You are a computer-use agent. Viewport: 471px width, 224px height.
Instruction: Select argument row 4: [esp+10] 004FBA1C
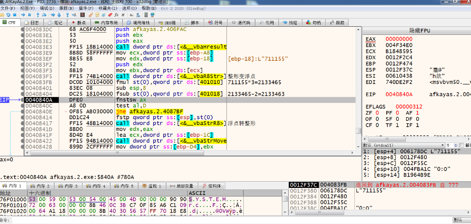tap(416, 169)
